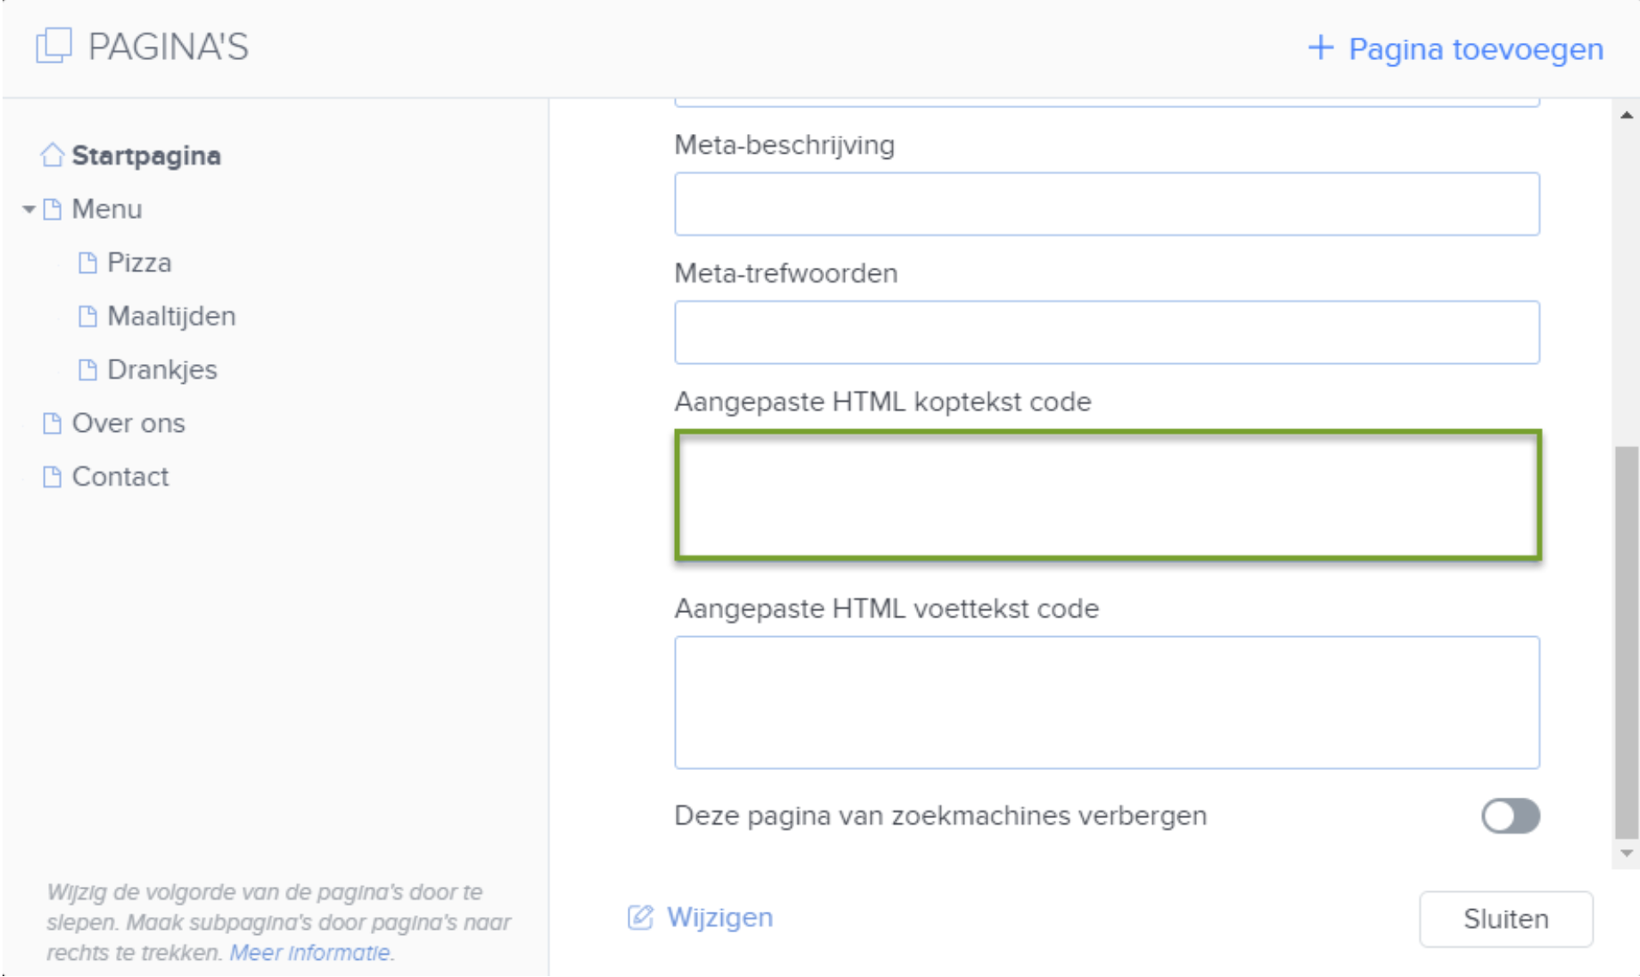Click the page icon beside Pizza

[87, 262]
